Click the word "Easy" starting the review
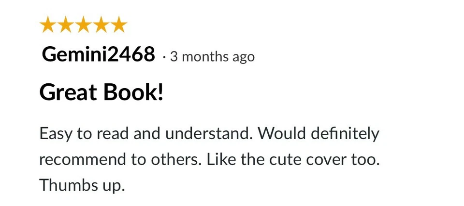Viewport: 464px width, 206px height. 56,134
